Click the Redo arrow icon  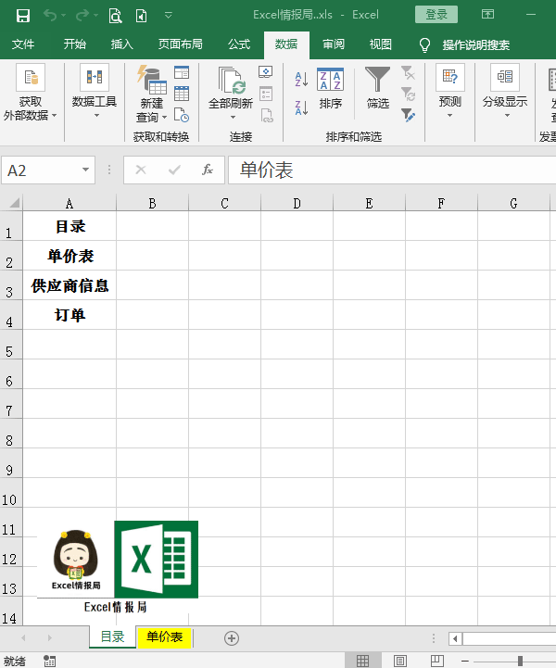click(x=82, y=16)
